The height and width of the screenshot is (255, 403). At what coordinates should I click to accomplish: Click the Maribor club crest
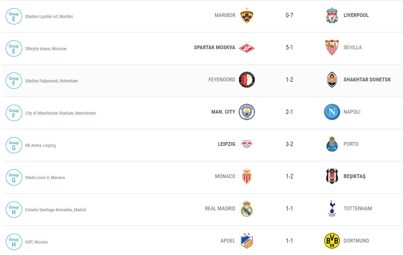[x=247, y=15]
